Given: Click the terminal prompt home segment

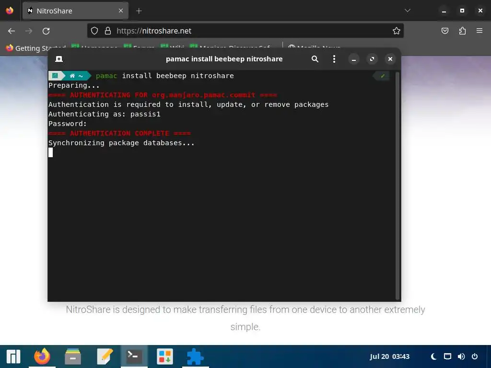Looking at the screenshot, I should tap(76, 76).
